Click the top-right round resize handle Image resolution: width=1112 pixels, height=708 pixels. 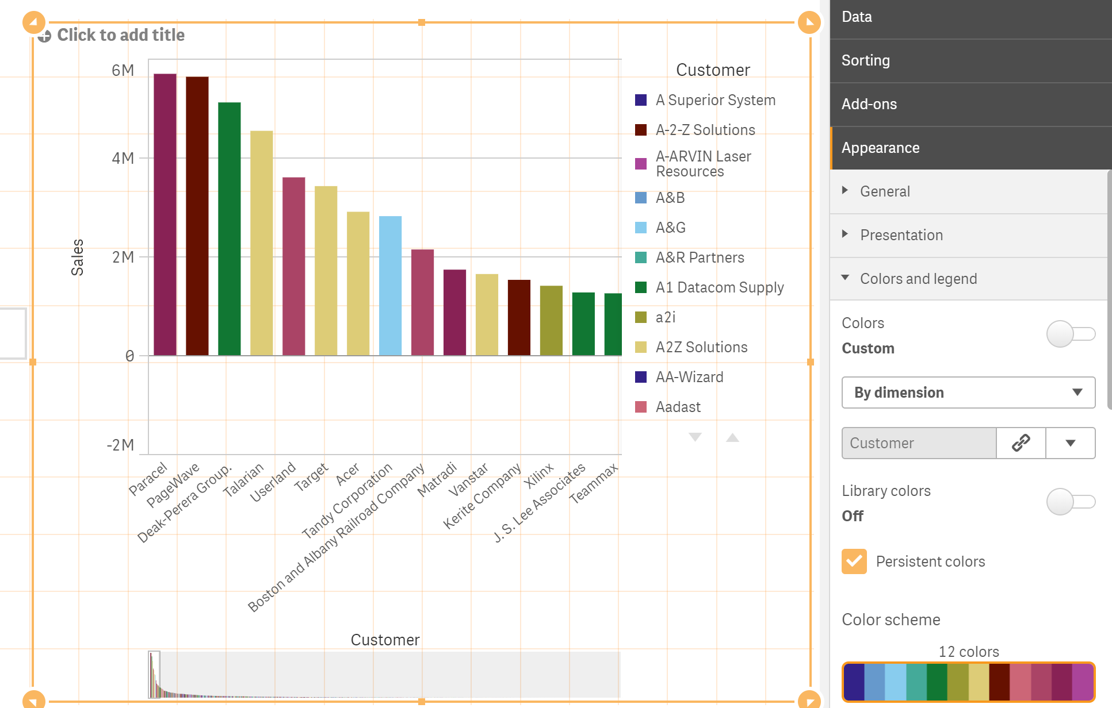click(809, 22)
